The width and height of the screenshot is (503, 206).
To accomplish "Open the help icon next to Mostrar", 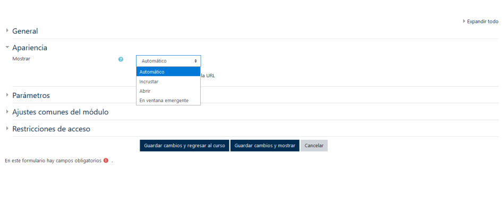I will click(121, 59).
